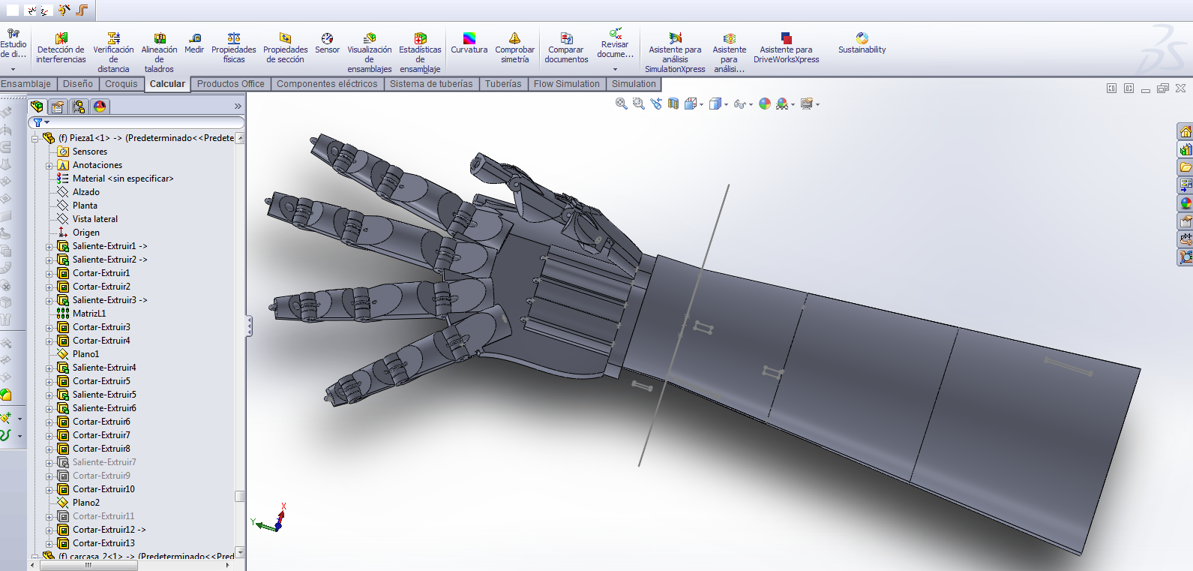Open Visualización de ensamblajes

(369, 53)
